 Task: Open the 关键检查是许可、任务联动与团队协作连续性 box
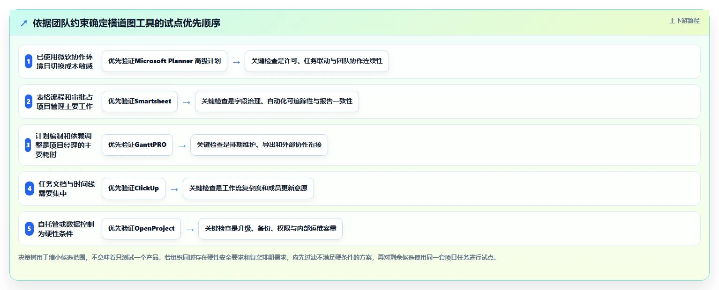(x=317, y=61)
